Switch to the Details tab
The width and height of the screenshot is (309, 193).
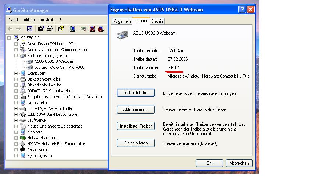pyautogui.click(x=157, y=21)
